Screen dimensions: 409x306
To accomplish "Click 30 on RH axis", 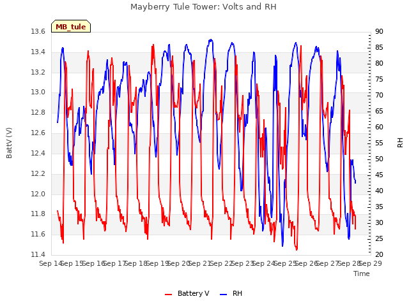I will click(x=379, y=222).
